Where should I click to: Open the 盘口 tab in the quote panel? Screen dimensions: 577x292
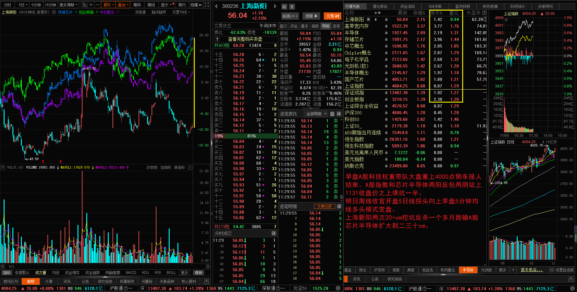(x=283, y=26)
